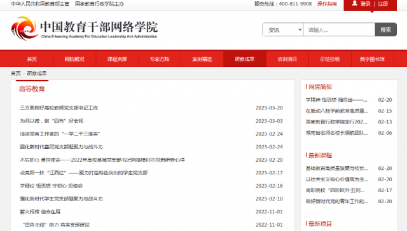Open the 示范引领 navigation item

tap(329, 59)
